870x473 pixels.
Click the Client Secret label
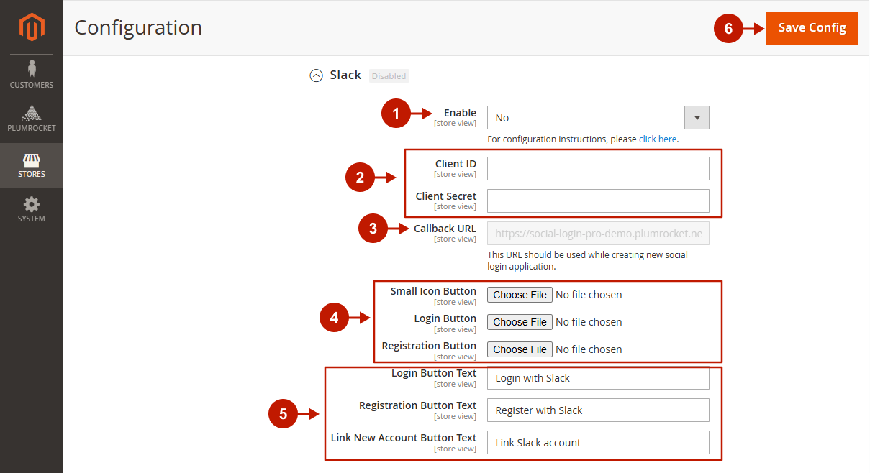point(445,196)
